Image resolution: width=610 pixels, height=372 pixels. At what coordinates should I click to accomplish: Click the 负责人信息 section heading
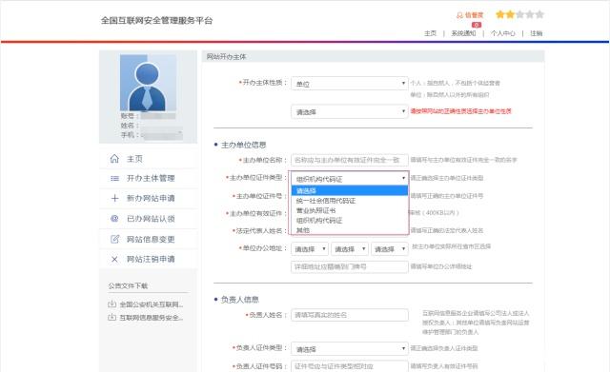click(x=239, y=300)
